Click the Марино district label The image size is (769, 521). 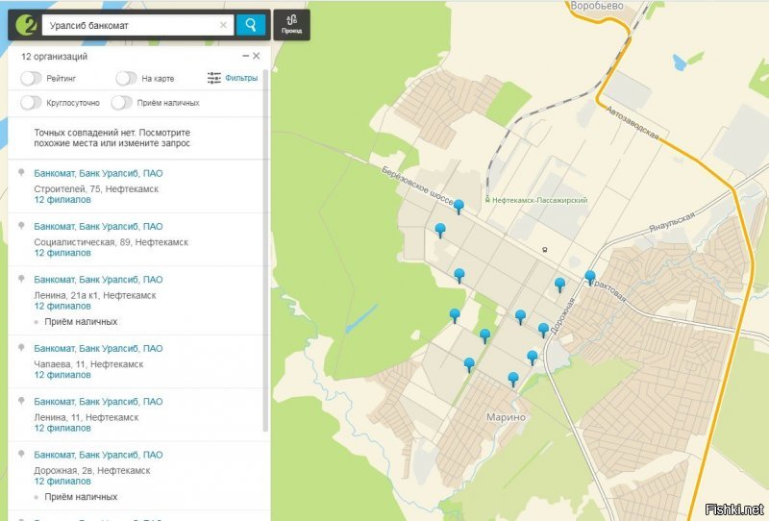pos(506,417)
